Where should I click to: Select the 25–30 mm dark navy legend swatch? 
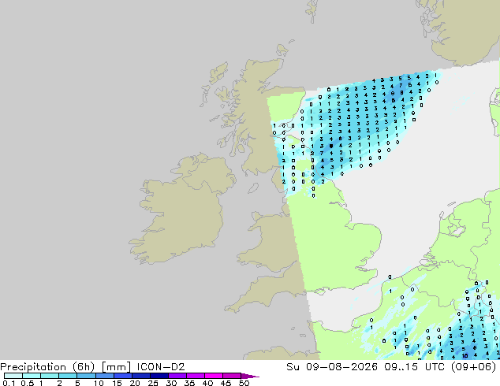pos(159,376)
